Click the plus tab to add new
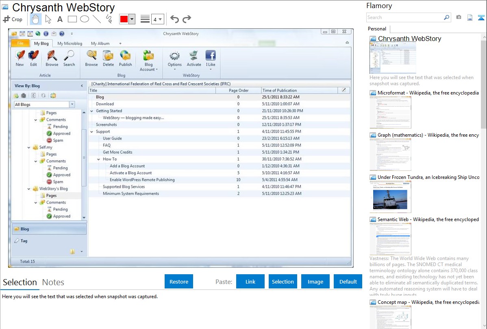This screenshot has height=329, width=487. pos(120,43)
